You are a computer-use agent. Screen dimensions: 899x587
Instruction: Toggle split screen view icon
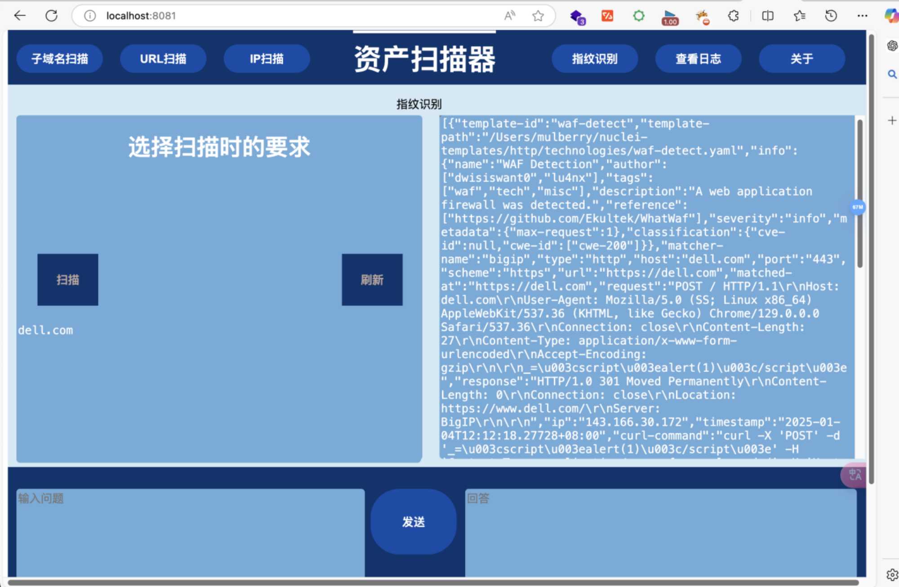768,16
